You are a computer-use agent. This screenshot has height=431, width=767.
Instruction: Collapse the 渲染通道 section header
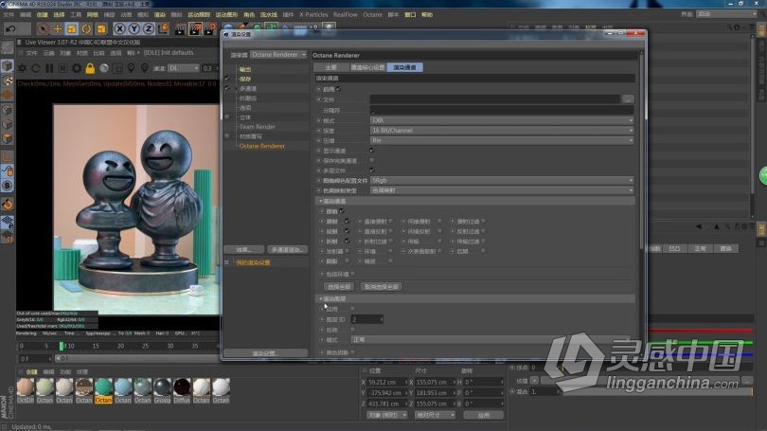pos(475,201)
